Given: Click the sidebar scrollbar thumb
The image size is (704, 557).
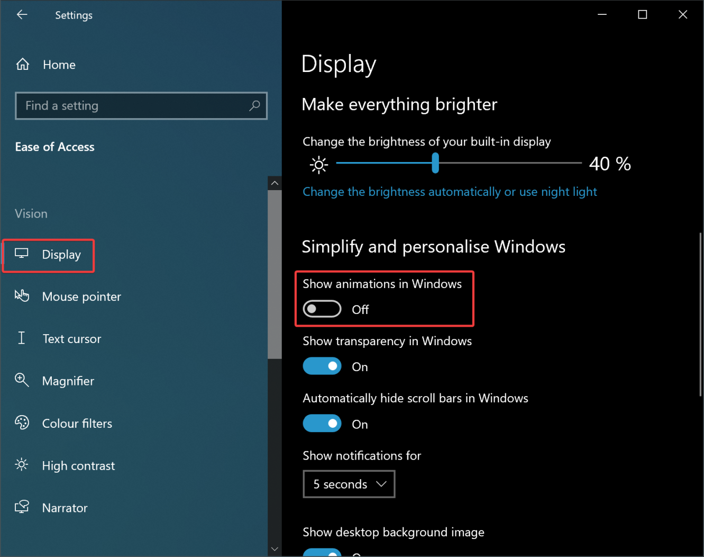Looking at the screenshot, I should point(275,274).
